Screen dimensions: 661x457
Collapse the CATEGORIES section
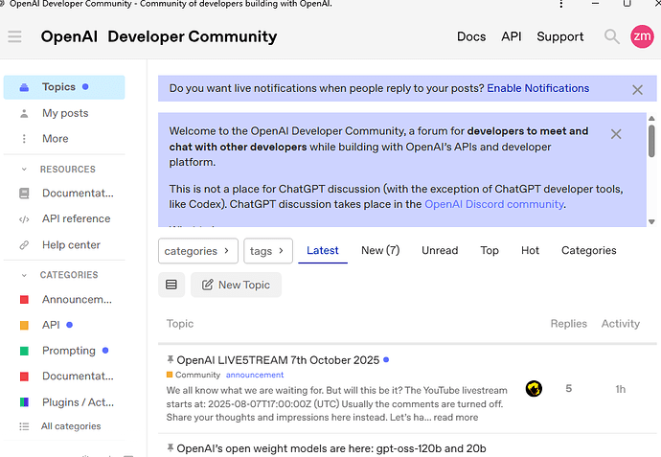25,275
